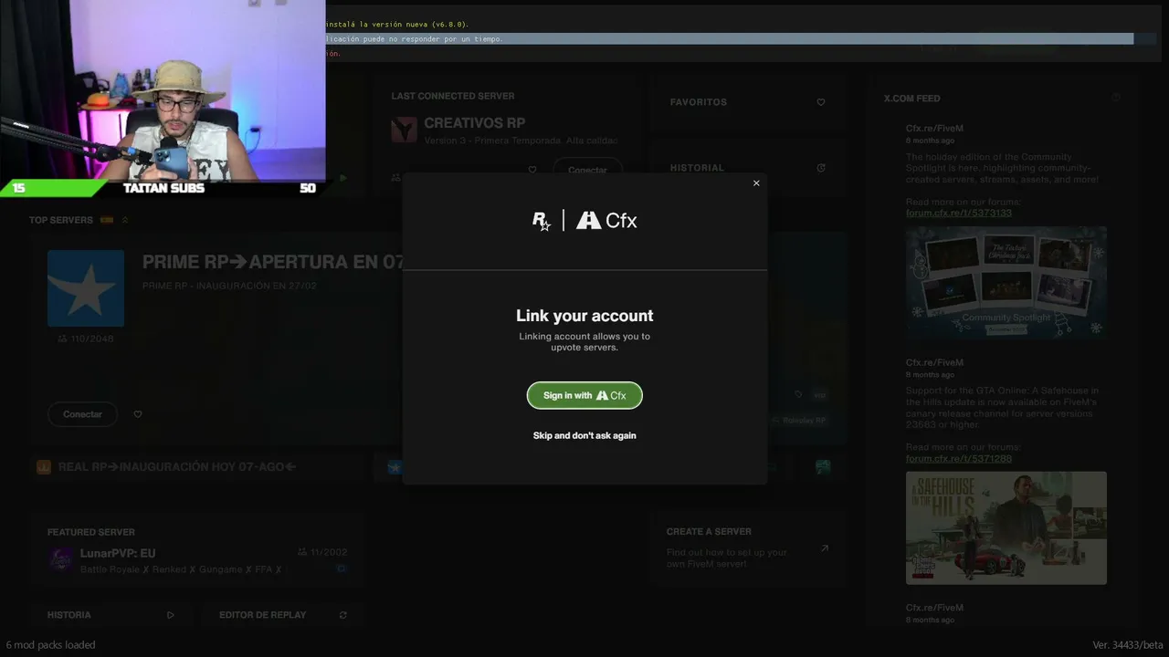1169x657 pixels.
Task: Click the arrow icon in Create a Server
Action: point(825,548)
